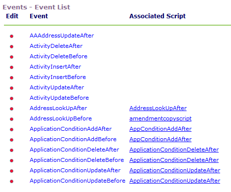Click edit dot beside ApplicationConditionUpdateBefore
The height and width of the screenshot is (192, 231).
coord(11,181)
